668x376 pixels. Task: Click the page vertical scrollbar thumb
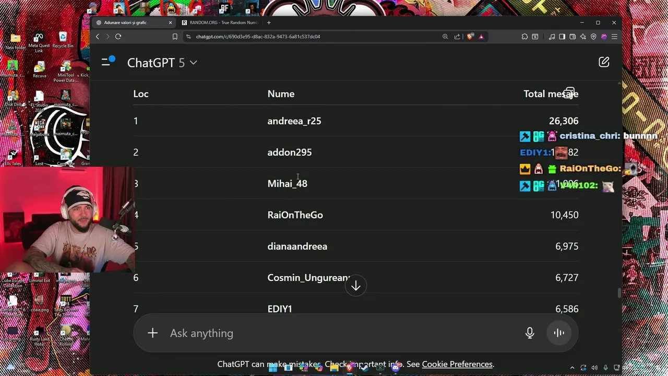tap(619, 293)
